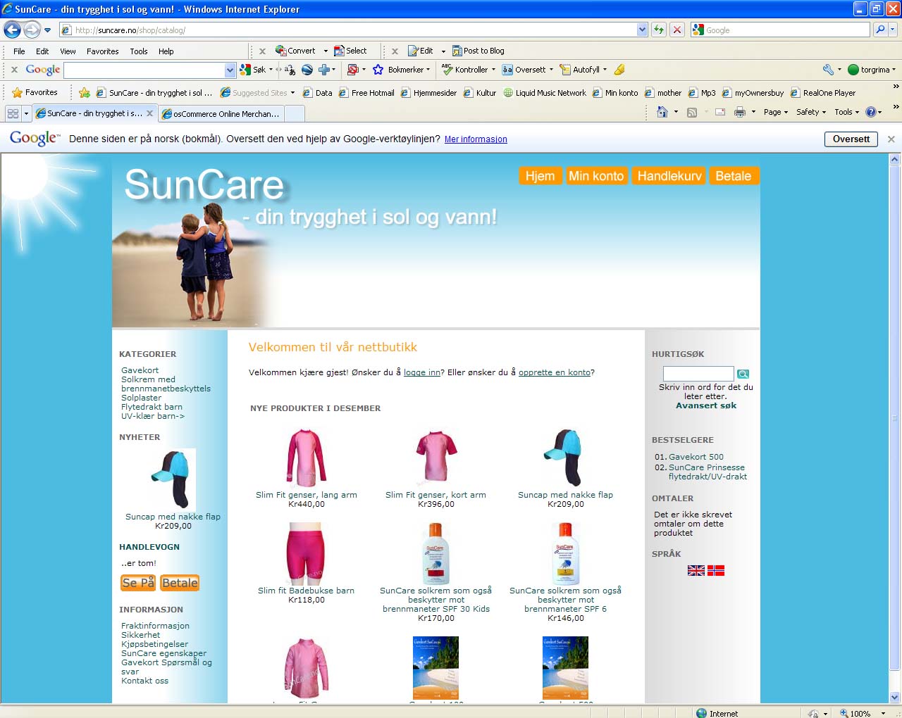Open the Handlekurv header button
The width and height of the screenshot is (902, 718).
(x=669, y=176)
